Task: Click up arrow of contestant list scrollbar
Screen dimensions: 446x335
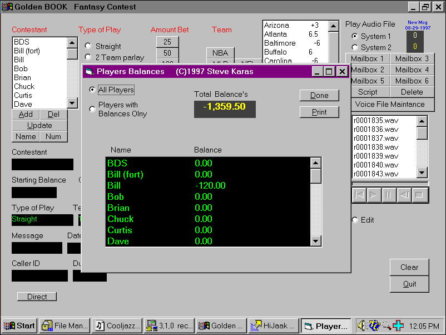Action: (x=72, y=43)
